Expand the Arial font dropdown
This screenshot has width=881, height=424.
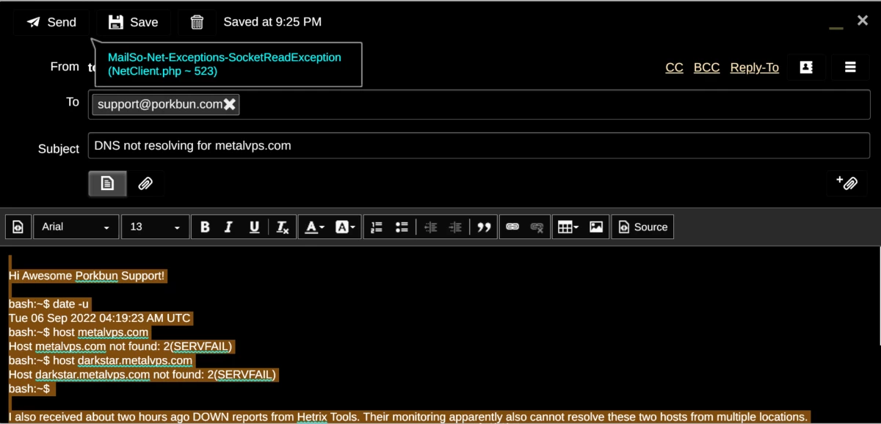click(76, 227)
